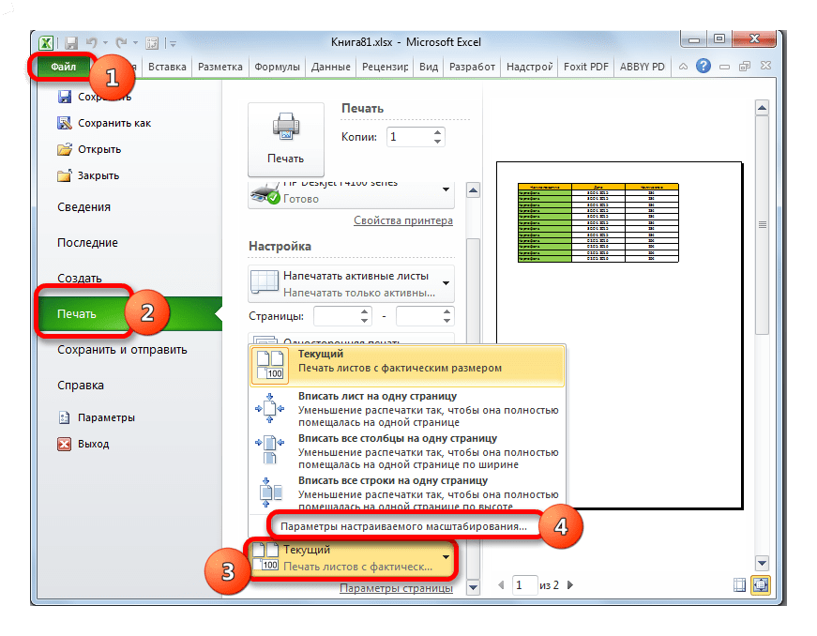Click Закрыть in the backstage menu

(88, 175)
